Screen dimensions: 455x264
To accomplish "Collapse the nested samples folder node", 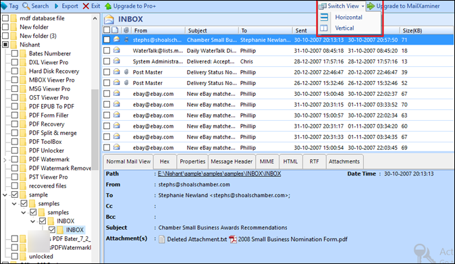I will coord(24,213).
